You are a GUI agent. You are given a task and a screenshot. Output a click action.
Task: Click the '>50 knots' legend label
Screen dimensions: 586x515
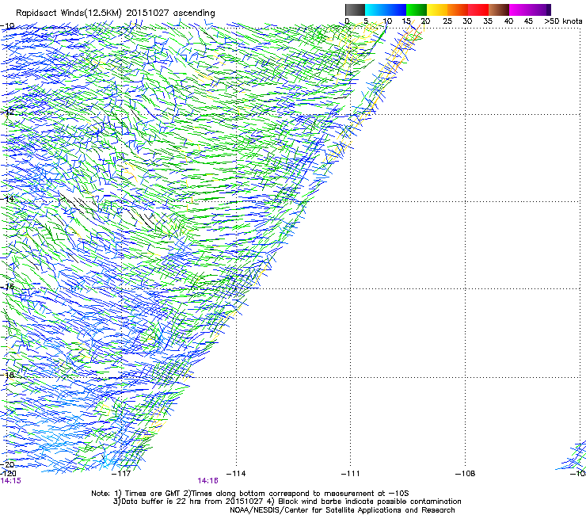(563, 21)
